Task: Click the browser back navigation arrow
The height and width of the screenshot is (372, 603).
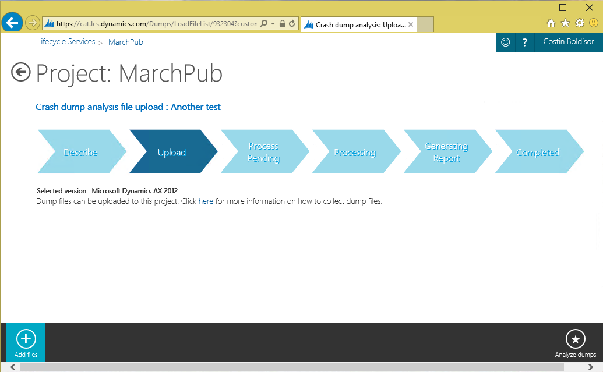Action: coord(12,23)
